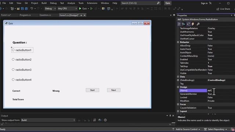Click Start Without Debugging outline play icon
This screenshot has width=235, height=132.
pyautogui.click(x=91, y=8)
